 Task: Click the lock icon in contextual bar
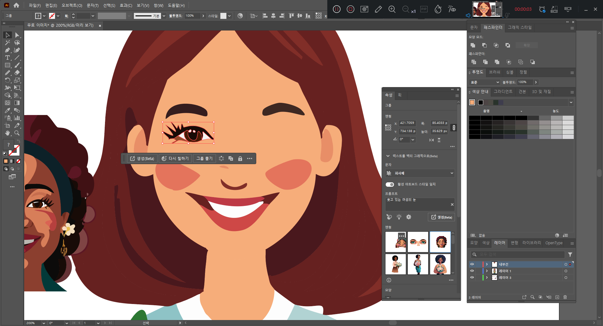tap(240, 159)
